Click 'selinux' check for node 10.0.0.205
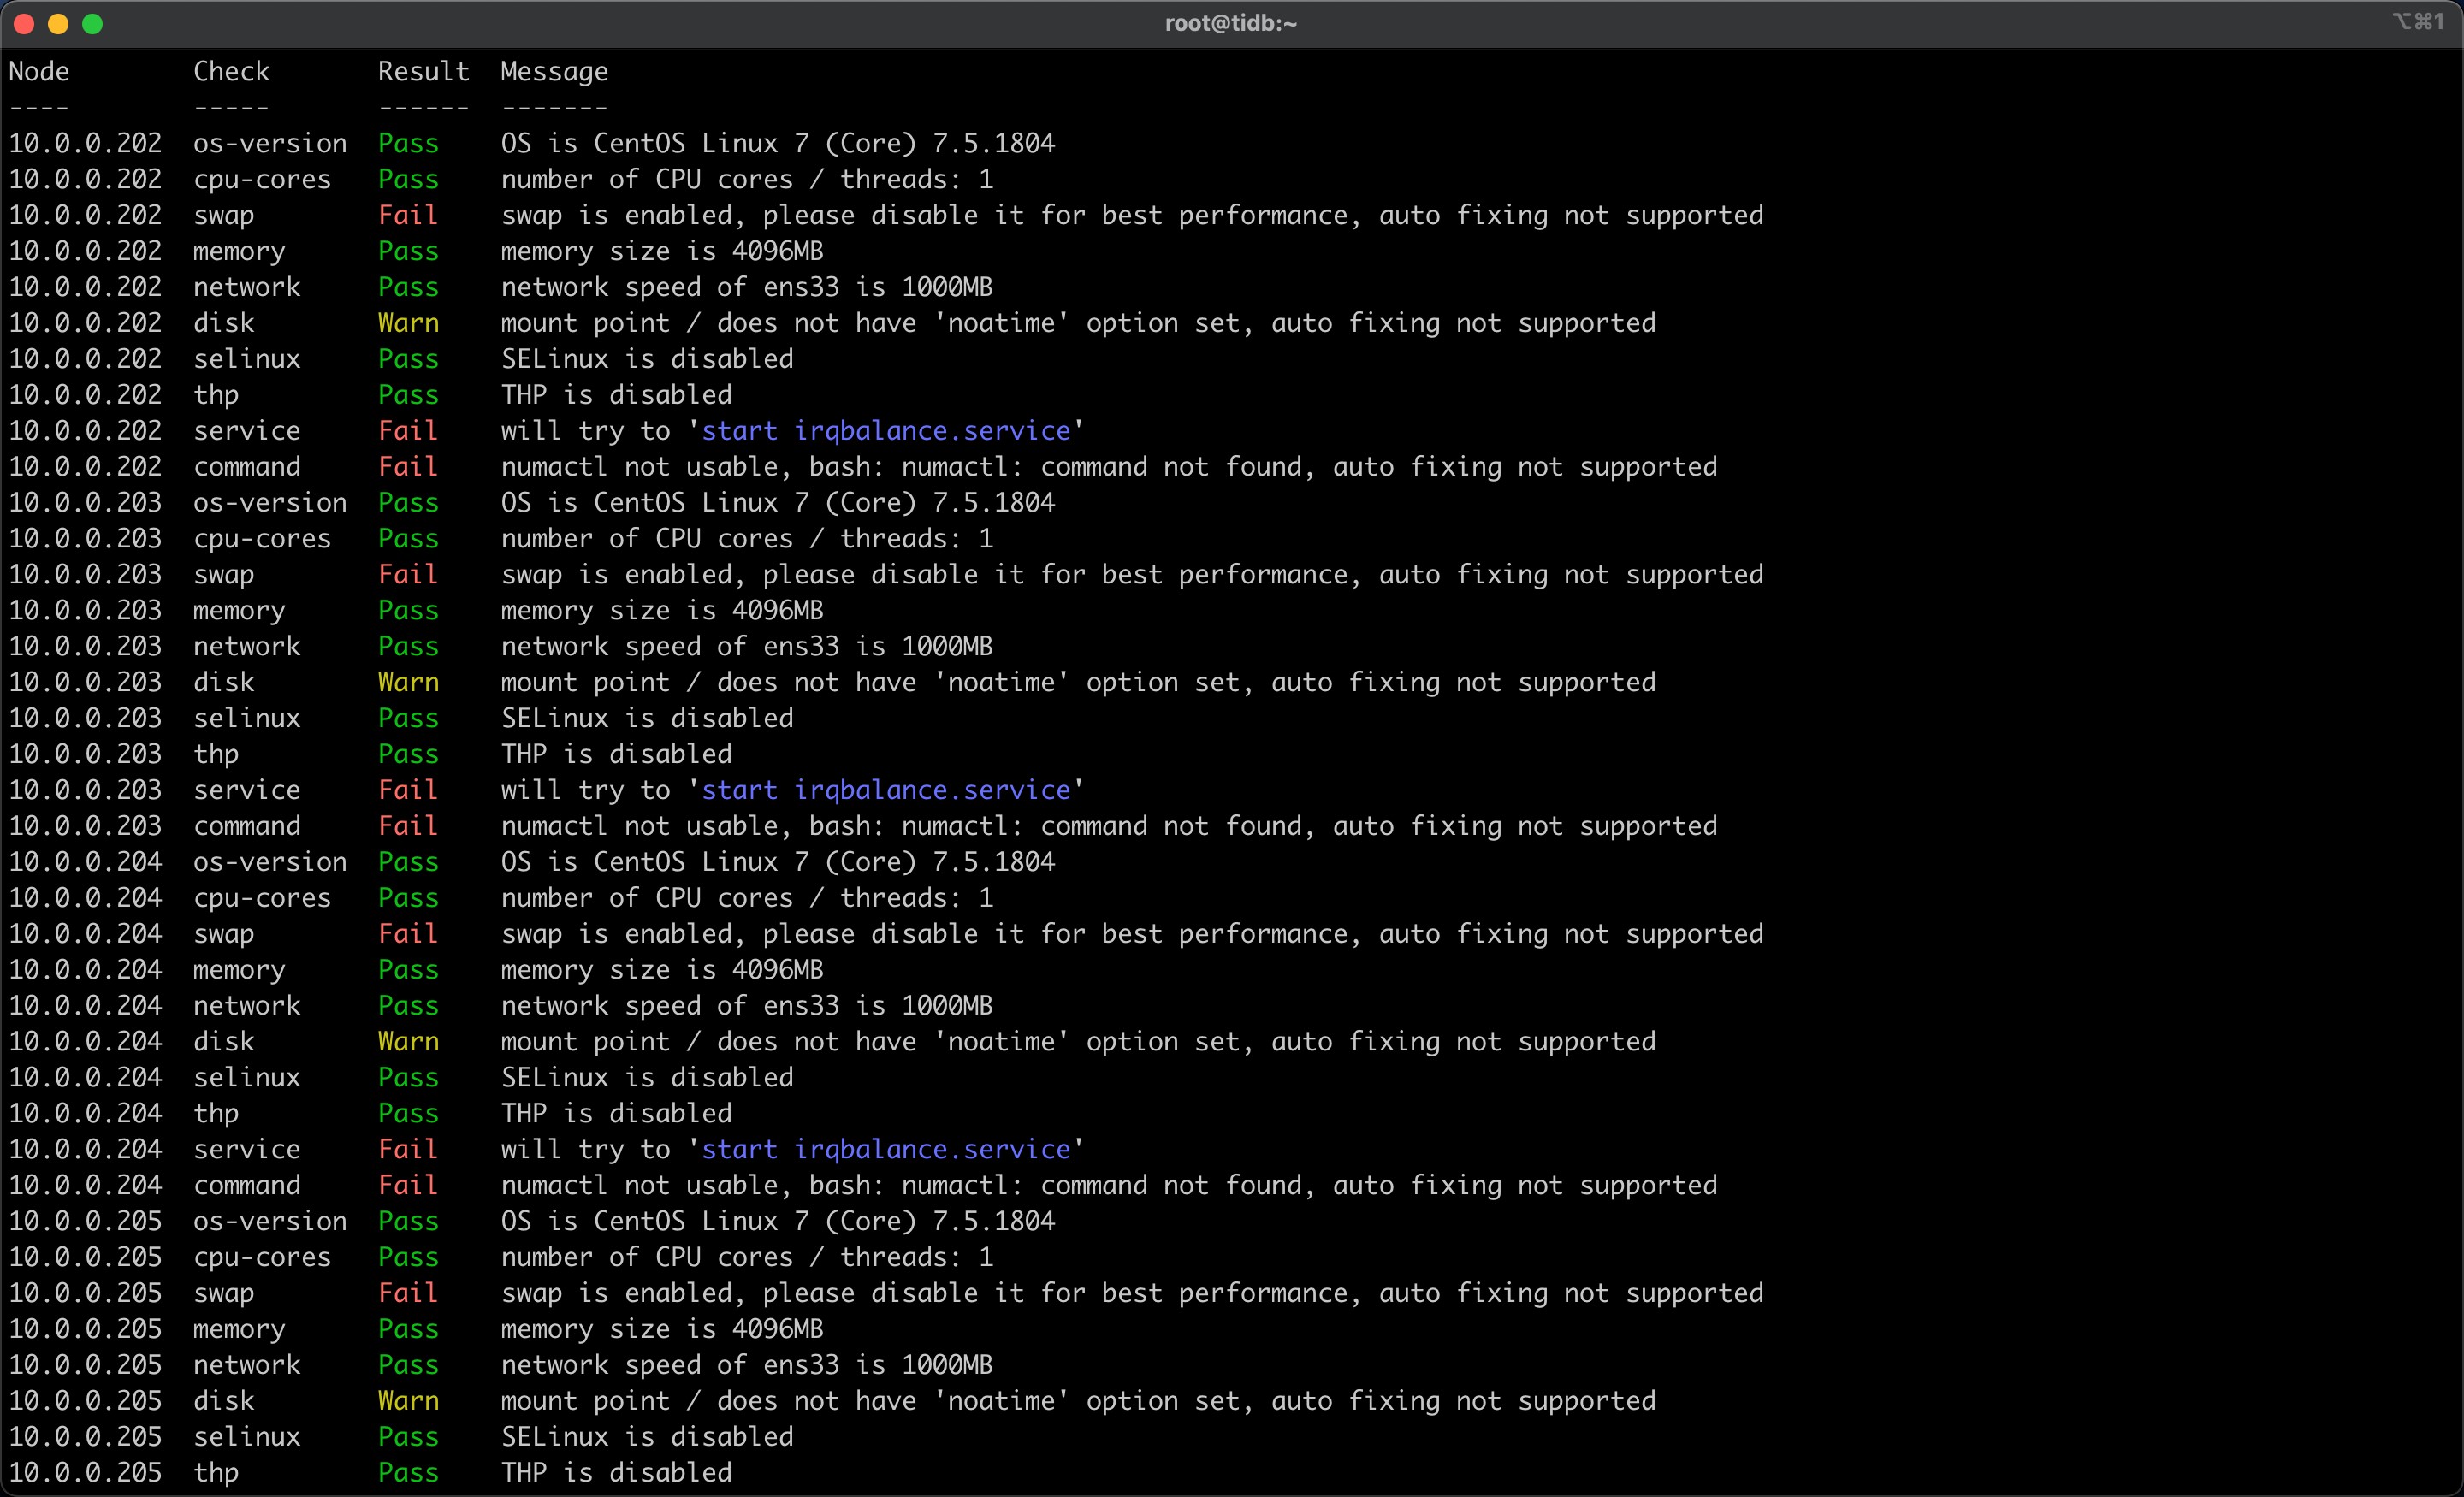The height and width of the screenshot is (1497, 2464). [247, 1438]
